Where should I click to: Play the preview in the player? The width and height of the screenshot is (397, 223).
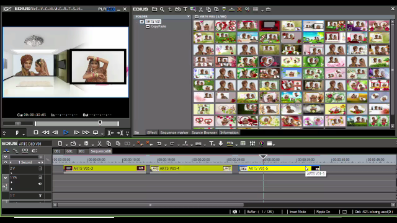tap(66, 133)
